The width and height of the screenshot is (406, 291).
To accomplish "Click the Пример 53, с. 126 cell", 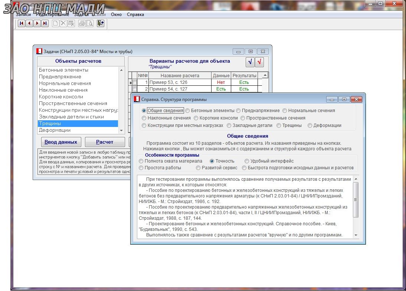I will [180, 82].
